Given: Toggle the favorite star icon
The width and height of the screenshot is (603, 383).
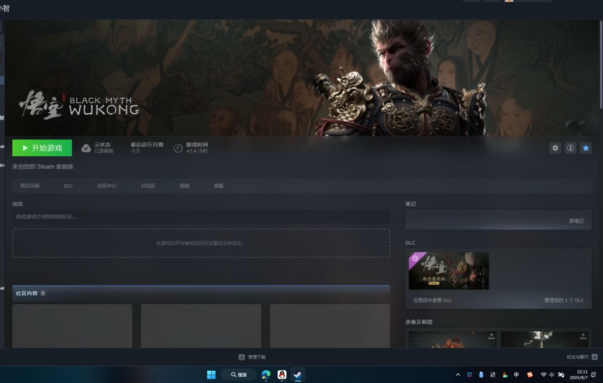Looking at the screenshot, I should point(586,147).
